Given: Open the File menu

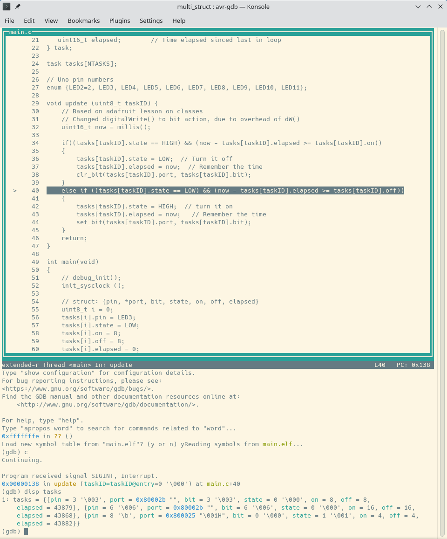Looking at the screenshot, I should (10, 21).
